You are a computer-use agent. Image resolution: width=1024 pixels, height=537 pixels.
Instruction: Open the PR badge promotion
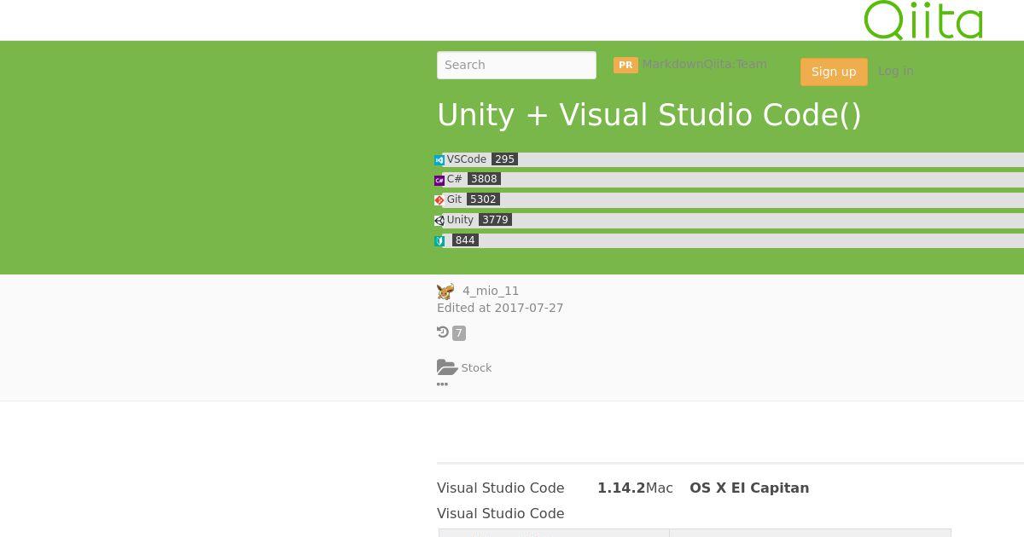click(x=625, y=65)
